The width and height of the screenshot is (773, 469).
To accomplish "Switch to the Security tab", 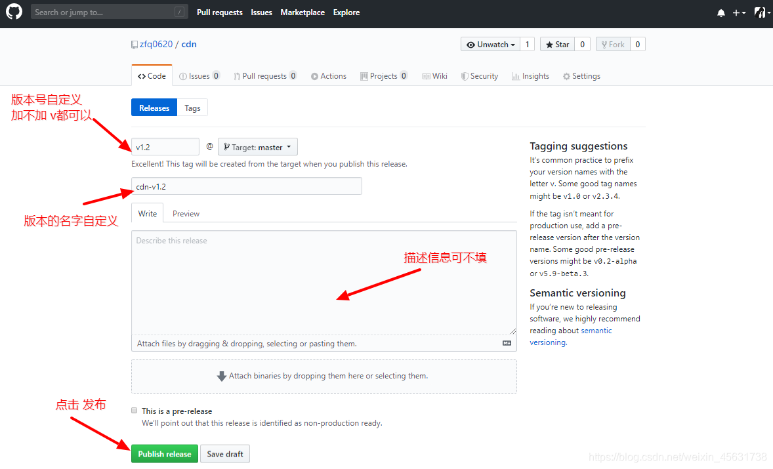I will [x=479, y=76].
